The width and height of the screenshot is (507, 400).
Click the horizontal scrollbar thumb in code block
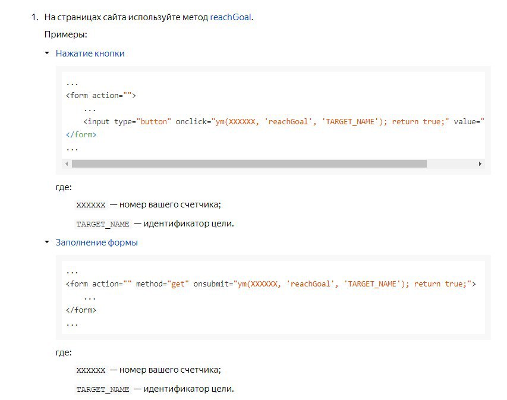click(x=249, y=164)
